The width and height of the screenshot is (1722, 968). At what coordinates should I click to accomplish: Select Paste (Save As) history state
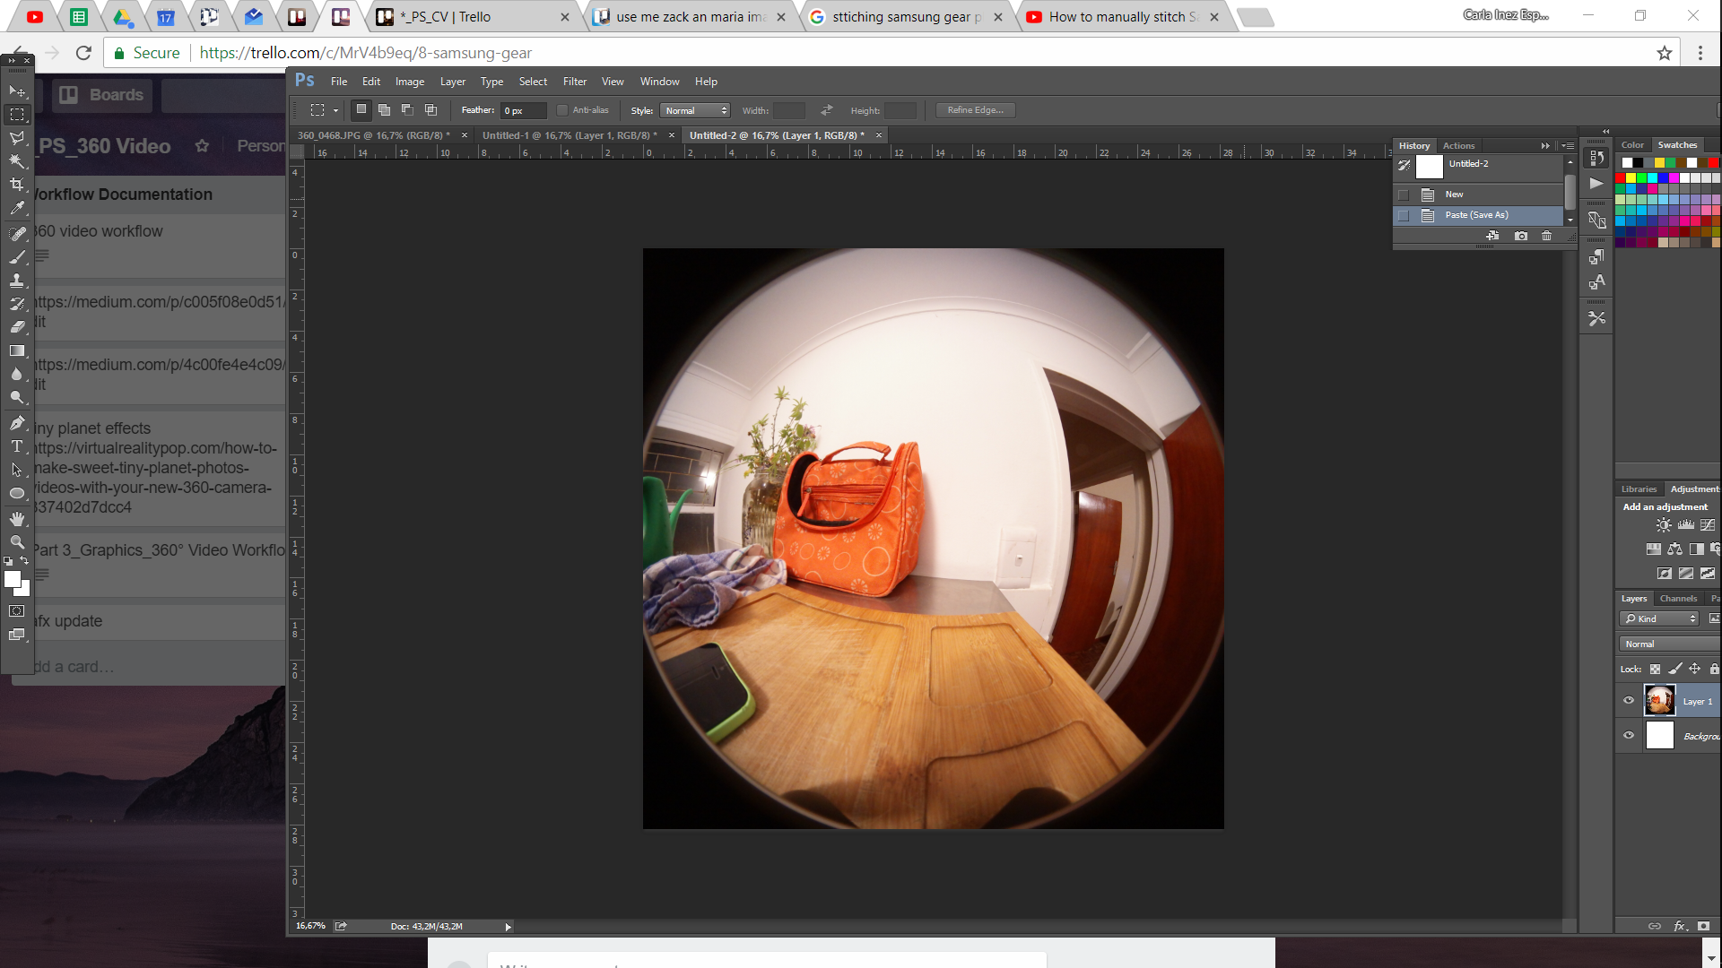[x=1476, y=215]
